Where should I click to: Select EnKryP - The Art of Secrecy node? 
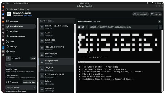pyautogui.click(x=57, y=27)
